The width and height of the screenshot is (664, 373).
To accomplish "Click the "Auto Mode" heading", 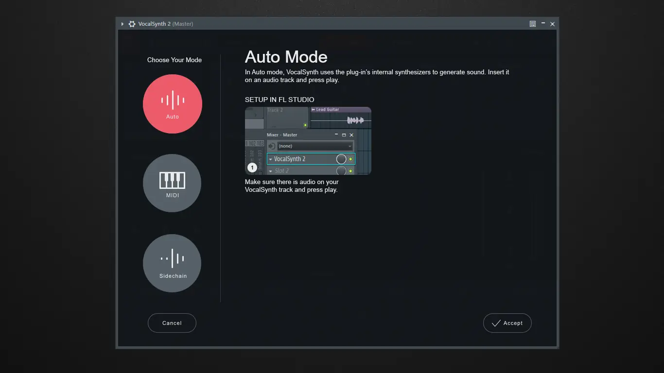I will point(286,57).
